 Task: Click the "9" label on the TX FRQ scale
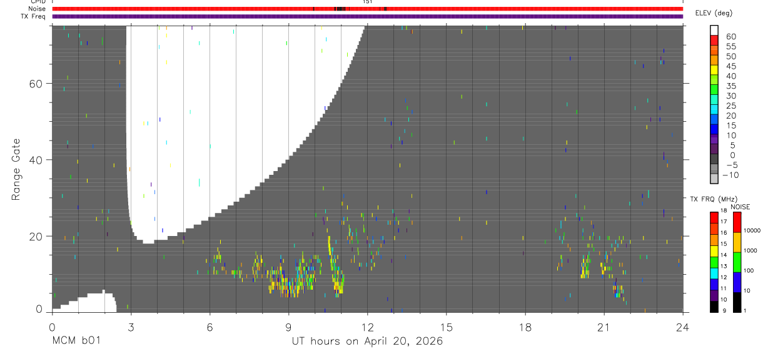coord(723,311)
